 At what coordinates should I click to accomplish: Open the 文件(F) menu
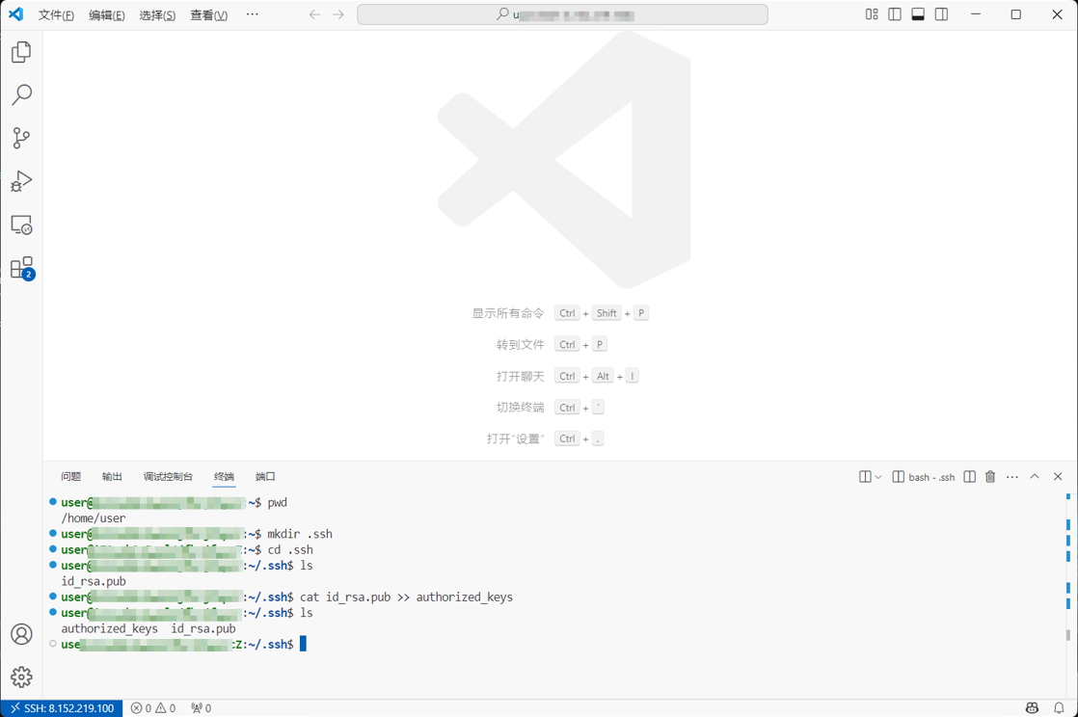click(x=56, y=15)
